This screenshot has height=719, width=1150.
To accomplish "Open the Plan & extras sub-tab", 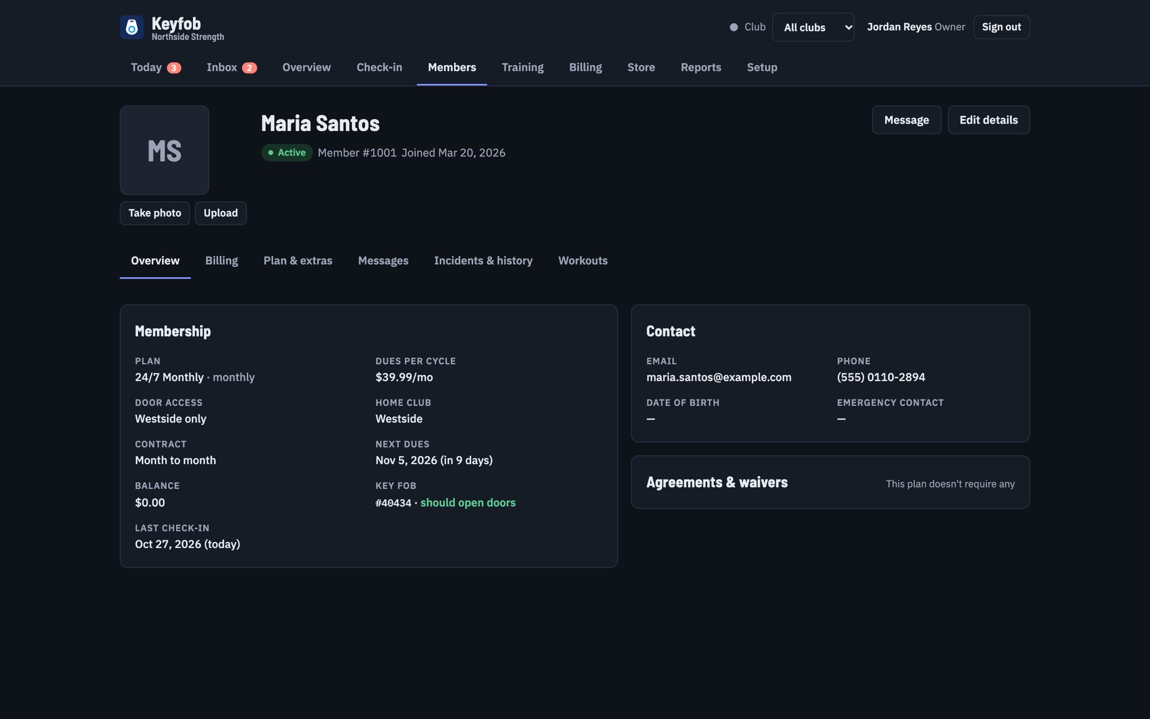I will click(x=298, y=260).
